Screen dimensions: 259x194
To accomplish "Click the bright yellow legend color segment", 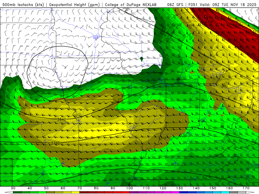I will (x=75, y=192).
